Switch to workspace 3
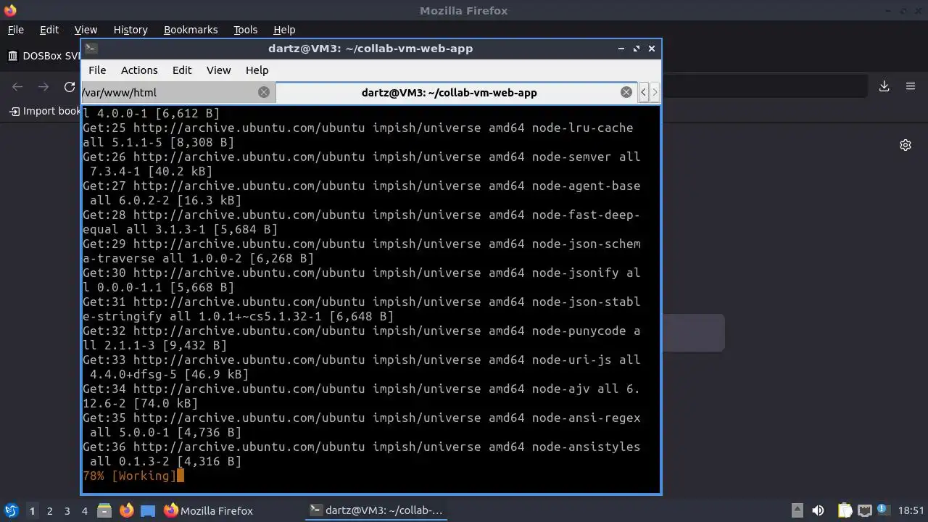Screen dimensions: 928x522 point(67,511)
